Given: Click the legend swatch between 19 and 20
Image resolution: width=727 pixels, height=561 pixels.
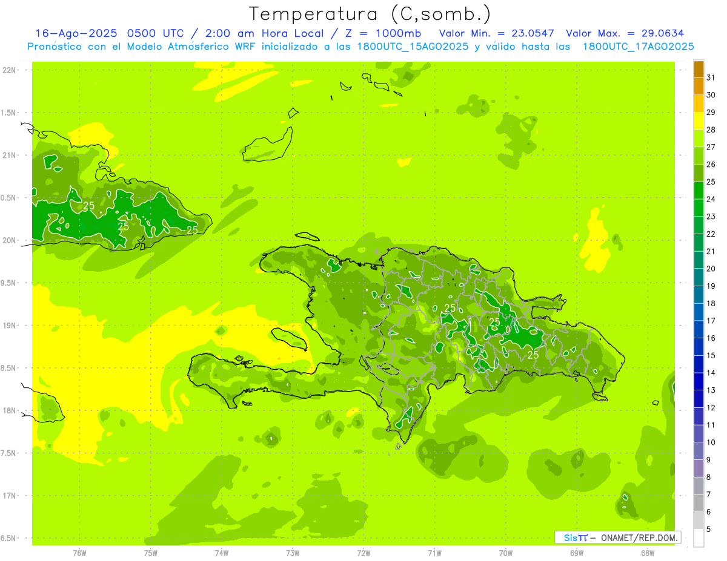Looking at the screenshot, I should (x=699, y=278).
